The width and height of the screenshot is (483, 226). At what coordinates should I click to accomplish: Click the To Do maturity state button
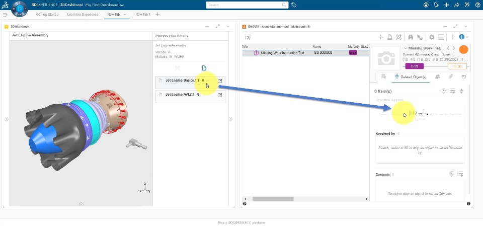[x=457, y=66]
